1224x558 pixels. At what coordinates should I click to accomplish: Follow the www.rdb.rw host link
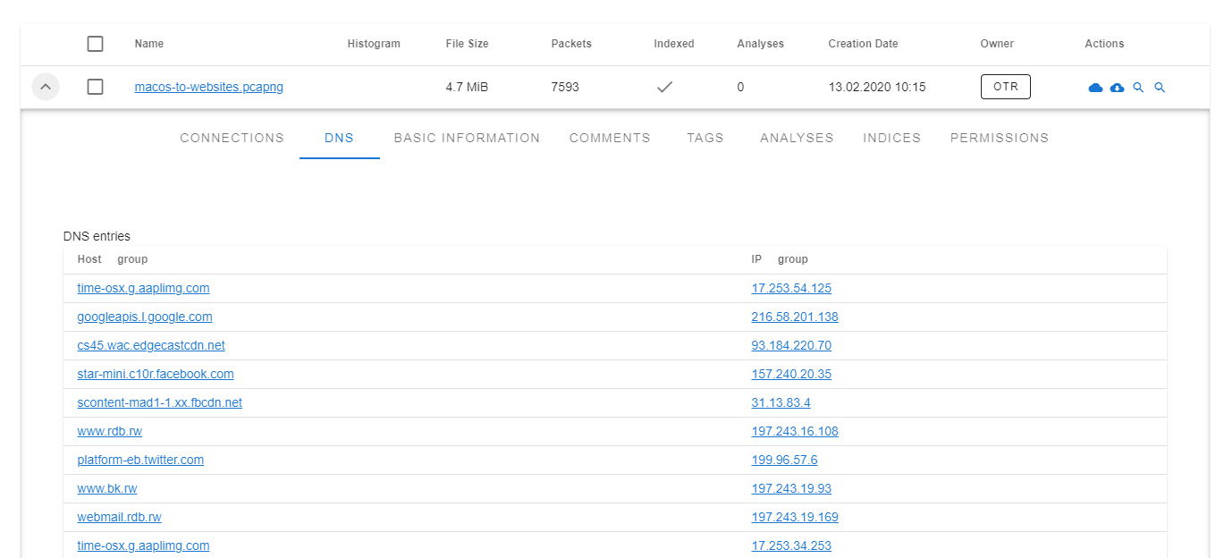point(110,432)
